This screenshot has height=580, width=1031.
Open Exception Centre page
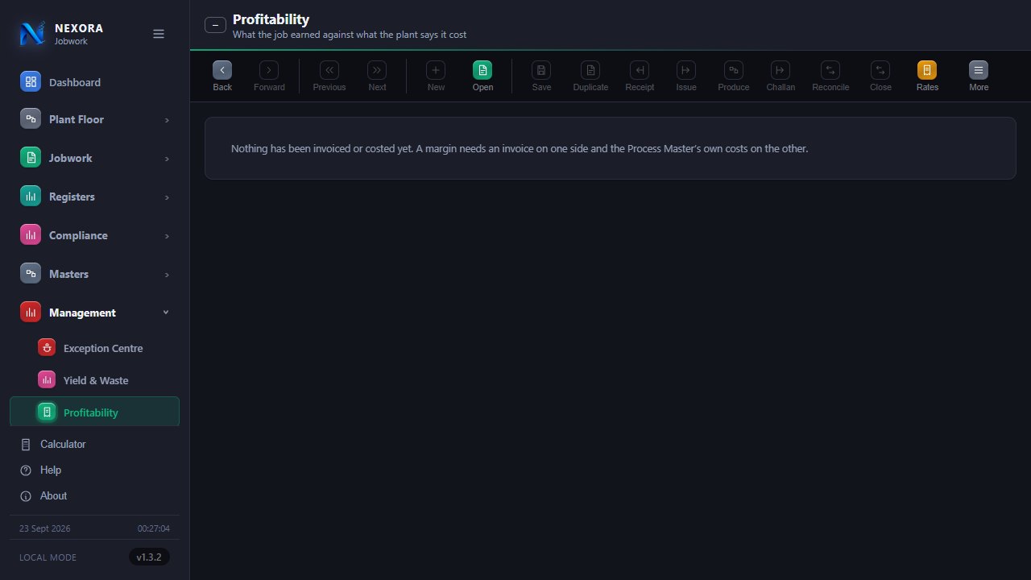point(95,348)
